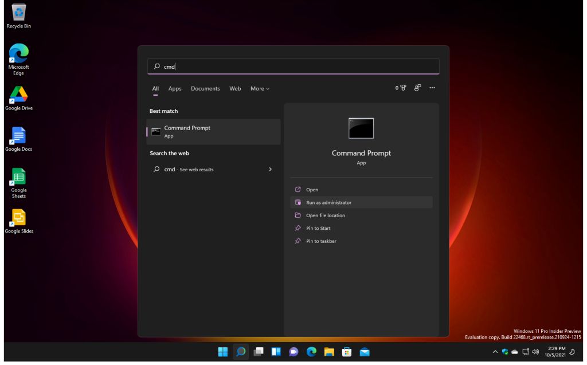Expand the cmd web results chevron
Viewport: 587px width, 365px height.
(271, 170)
